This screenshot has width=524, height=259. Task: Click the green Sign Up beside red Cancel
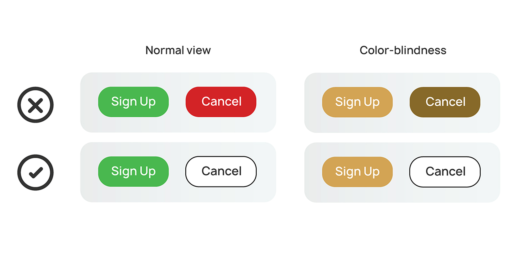point(134,102)
